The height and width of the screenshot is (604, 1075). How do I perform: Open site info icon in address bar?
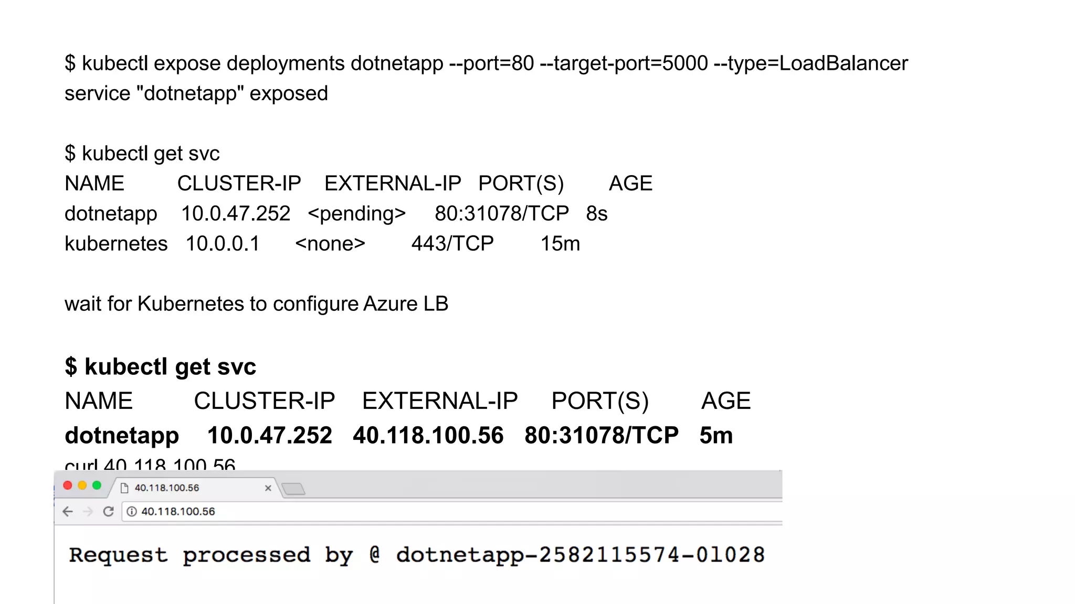132,511
